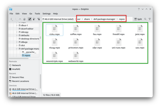Go forward using the forward arrow
The height and width of the screenshot is (107, 161).
click(16, 19)
